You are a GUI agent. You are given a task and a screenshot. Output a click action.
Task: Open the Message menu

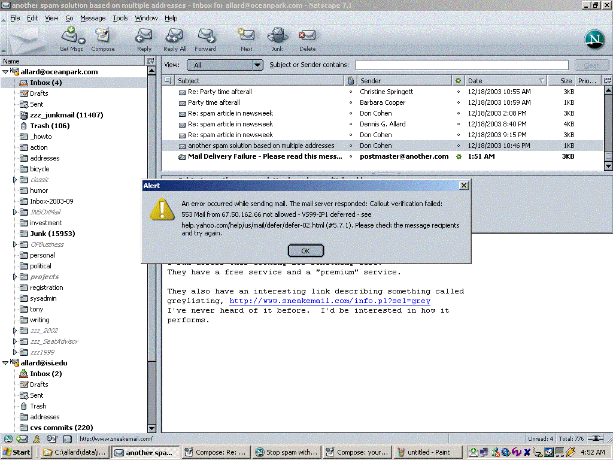point(92,18)
